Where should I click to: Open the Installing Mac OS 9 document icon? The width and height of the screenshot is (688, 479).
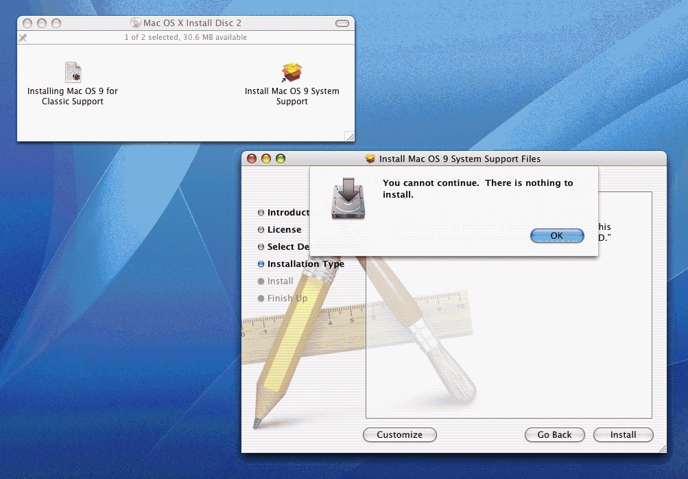click(x=73, y=72)
